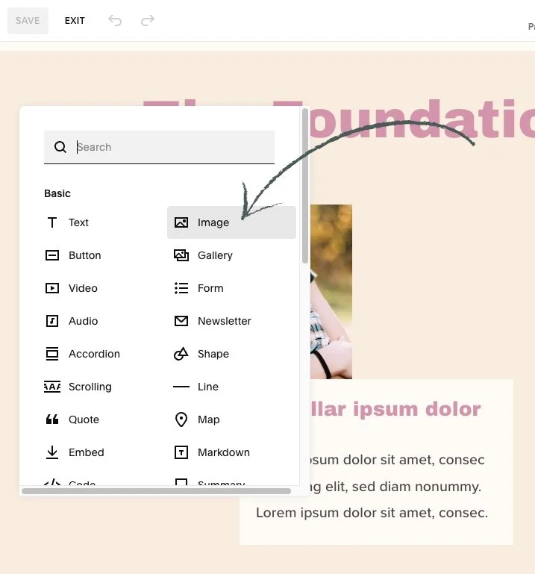Pick the Gallery block icon

pos(181,255)
